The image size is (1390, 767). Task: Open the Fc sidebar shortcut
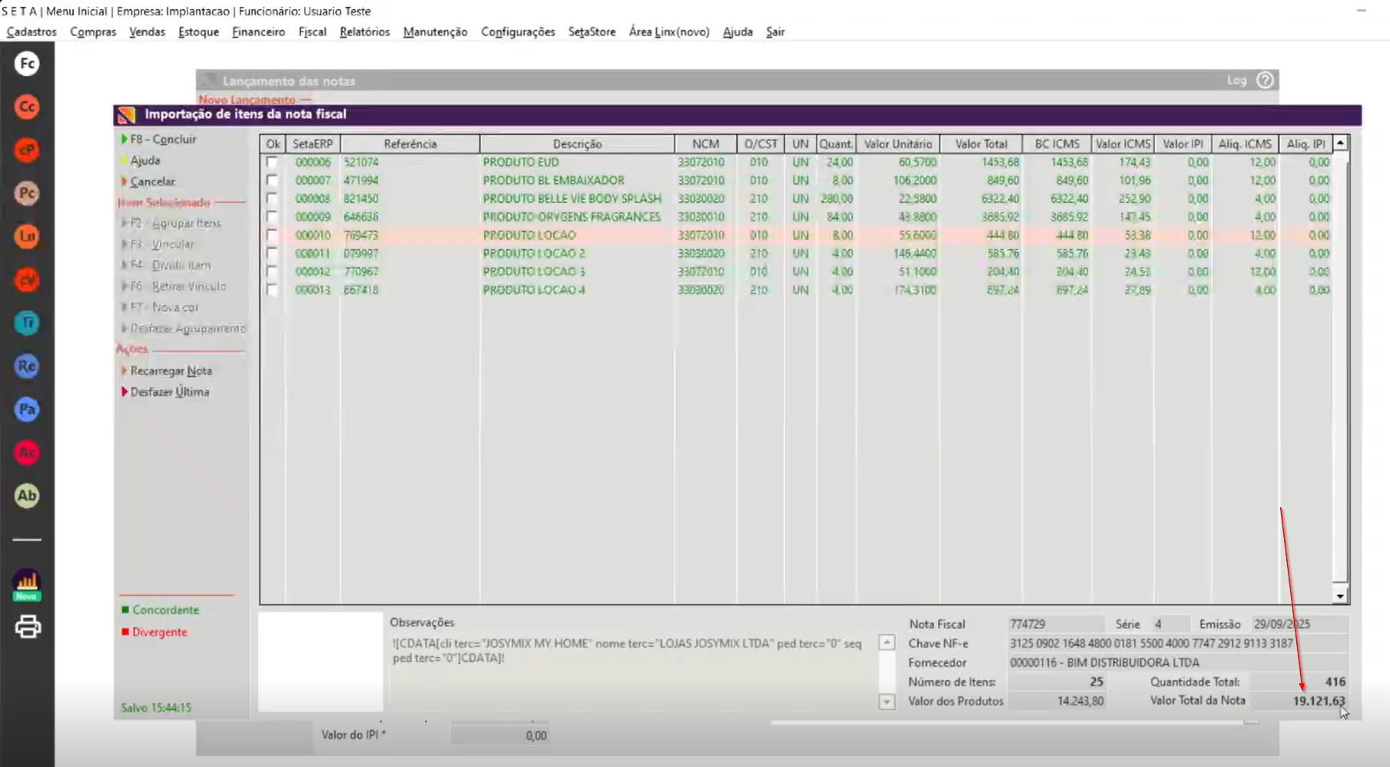tap(27, 64)
